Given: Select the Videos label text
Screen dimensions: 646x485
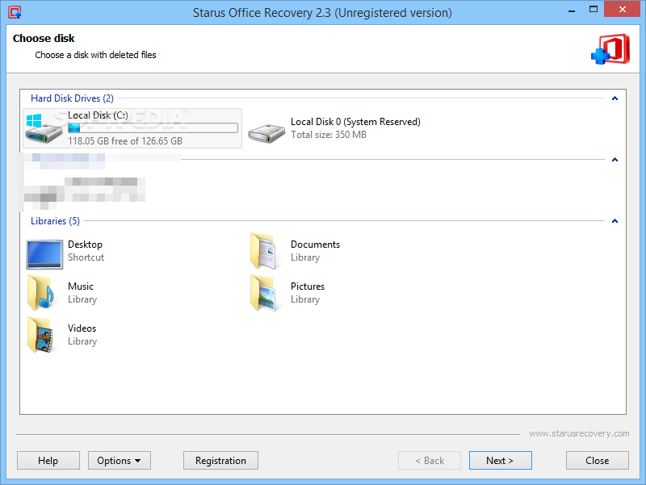Looking at the screenshot, I should point(82,328).
